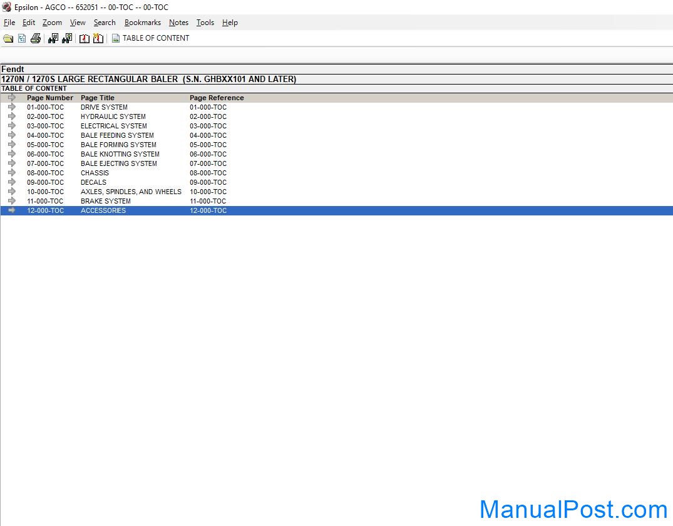Click page reference 06-000-TOC
Screen dimensions: 673x526
208,154
